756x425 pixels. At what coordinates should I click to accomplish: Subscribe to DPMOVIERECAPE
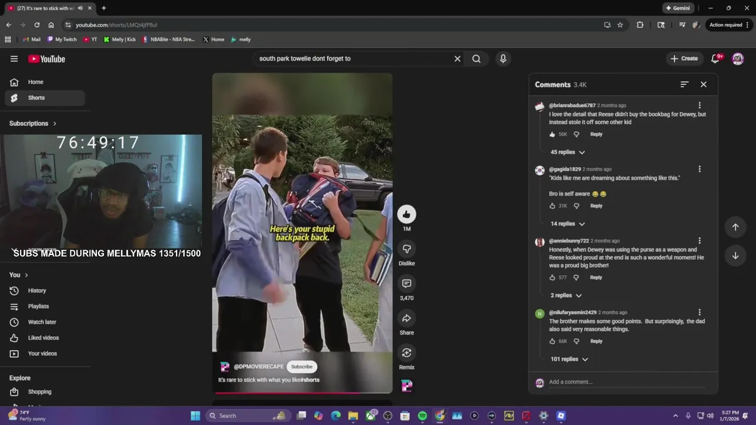pos(301,367)
